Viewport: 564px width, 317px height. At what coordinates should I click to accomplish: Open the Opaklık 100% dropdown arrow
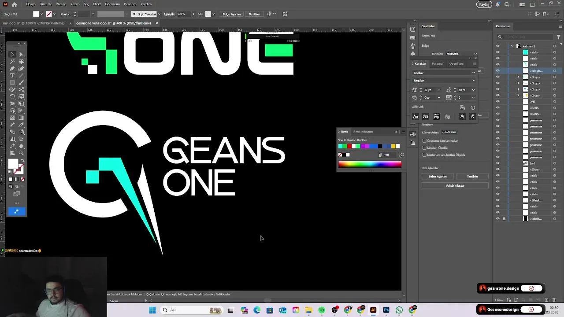coord(193,14)
